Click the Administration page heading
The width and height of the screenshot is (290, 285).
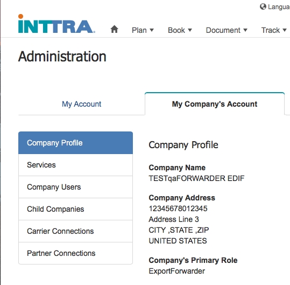(62, 57)
